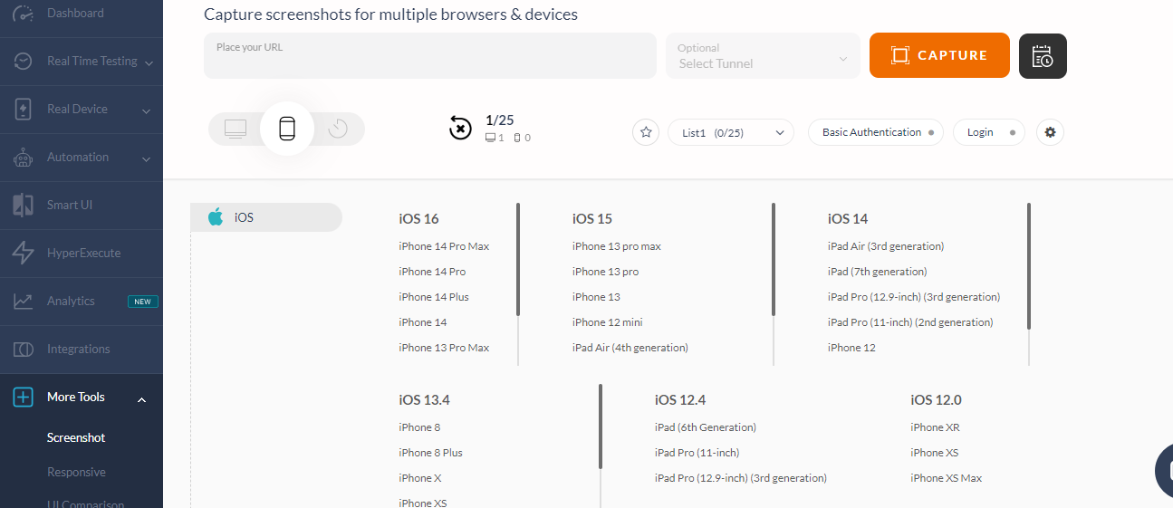Open HyperExecute in the sidebar
Viewport: 1173px width, 508px height.
(x=83, y=254)
